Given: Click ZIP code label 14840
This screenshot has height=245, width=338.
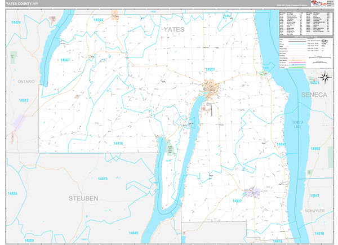Looking at the screenshot, I should [134, 233].
